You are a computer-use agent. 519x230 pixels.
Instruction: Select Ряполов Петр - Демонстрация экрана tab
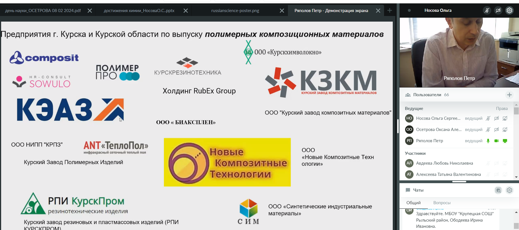[x=331, y=11]
